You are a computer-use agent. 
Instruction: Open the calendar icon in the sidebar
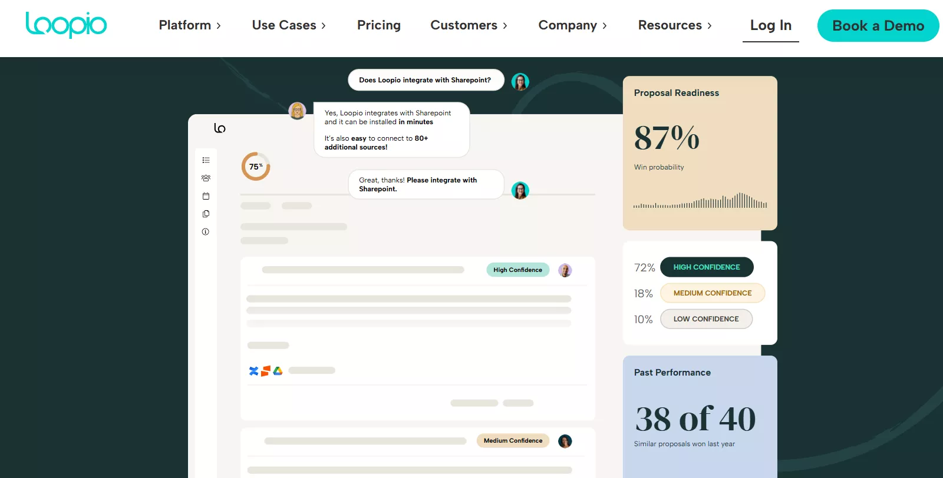click(x=206, y=196)
